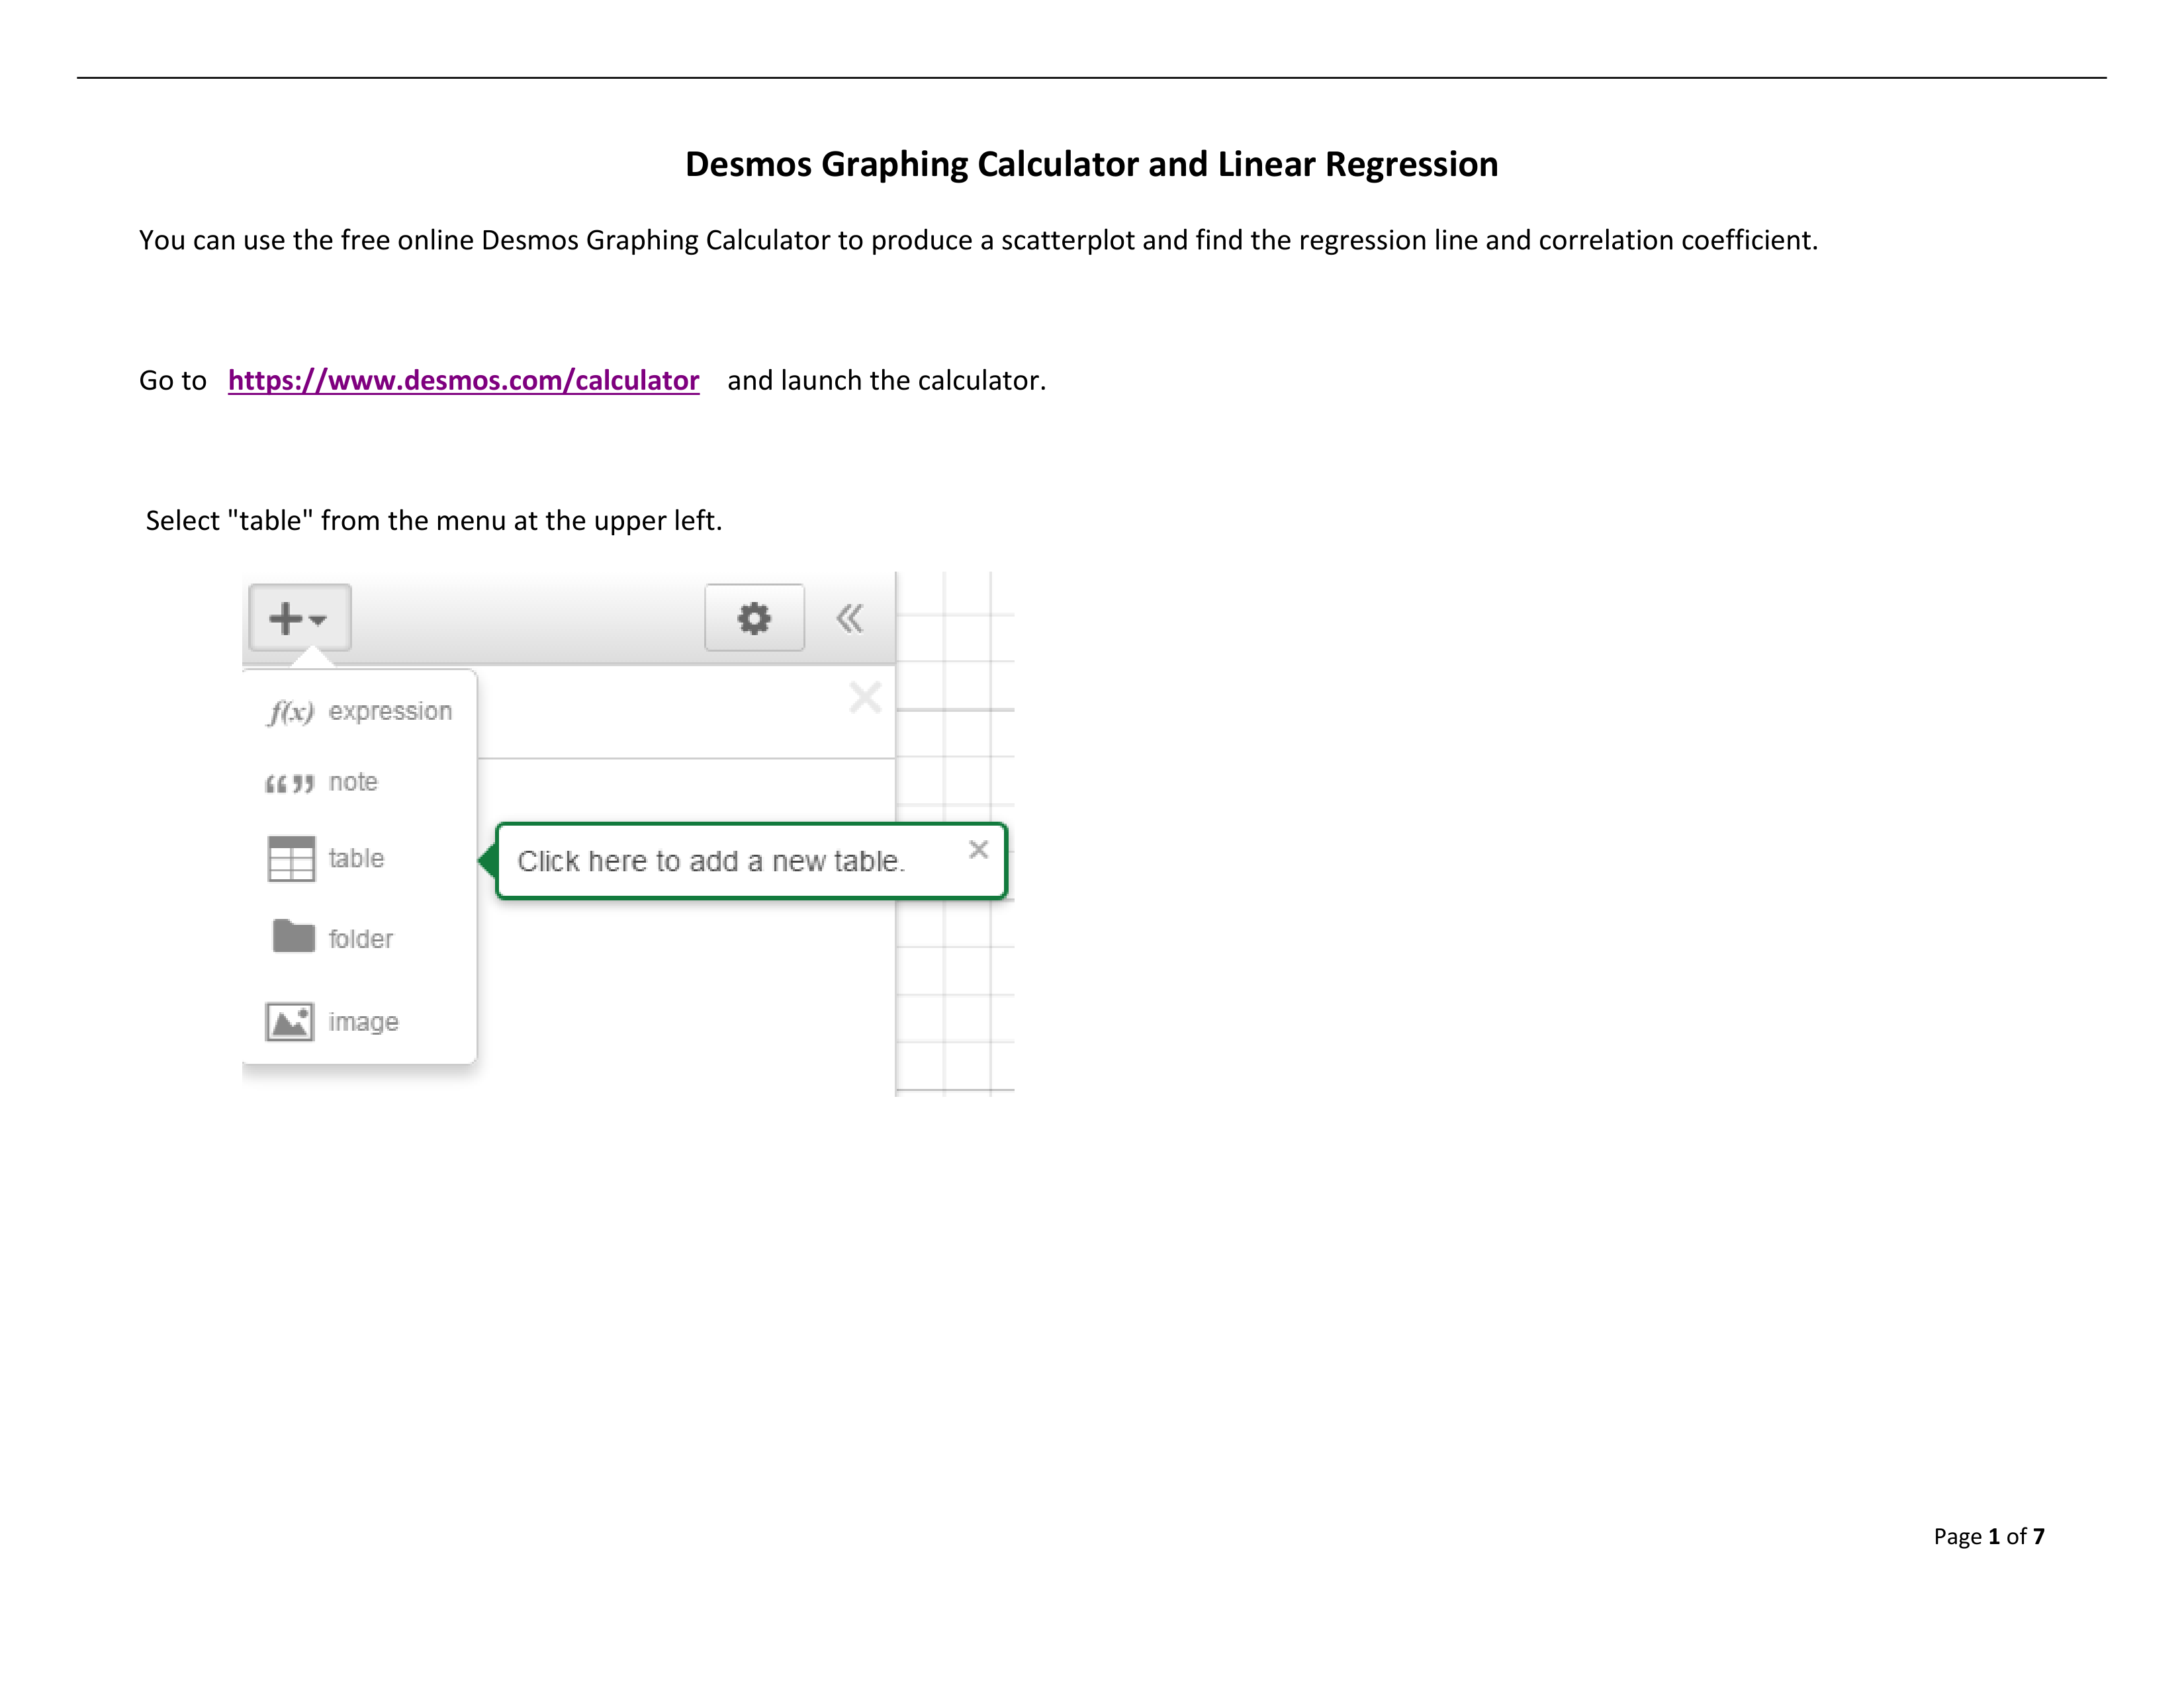Dismiss the 'Click here to add a new table' tooltip

[x=978, y=849]
